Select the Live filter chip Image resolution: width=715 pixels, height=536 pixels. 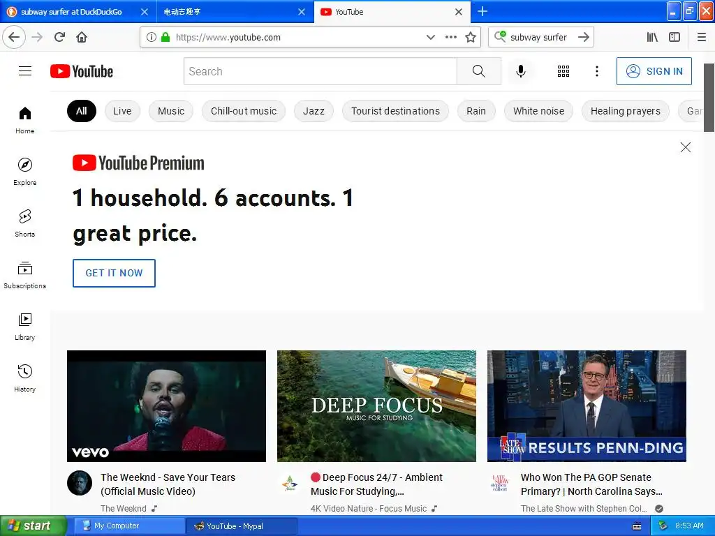pyautogui.click(x=122, y=111)
